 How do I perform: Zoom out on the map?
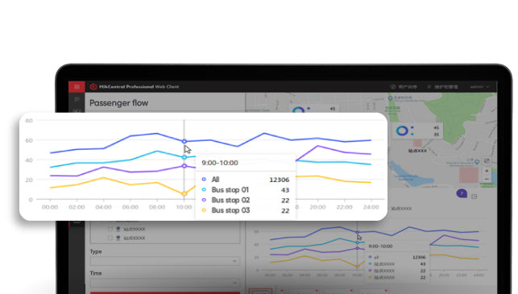(x=487, y=179)
